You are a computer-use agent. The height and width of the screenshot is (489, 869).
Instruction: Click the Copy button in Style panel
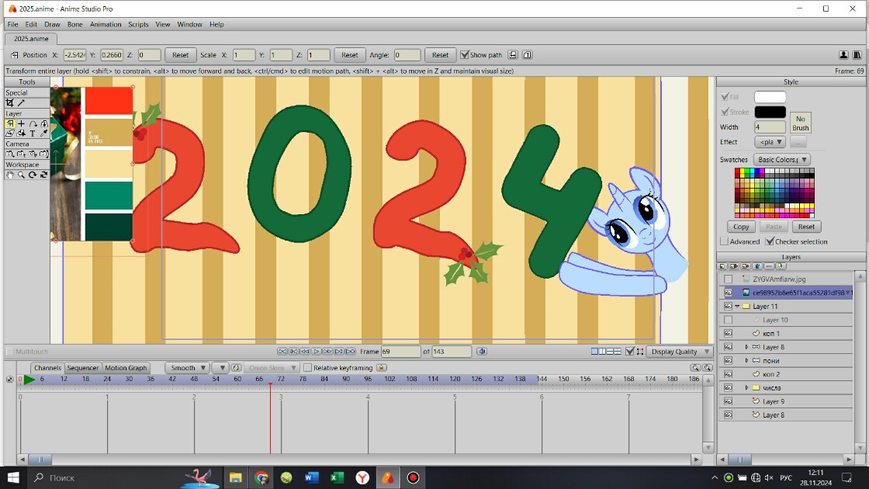[741, 227]
